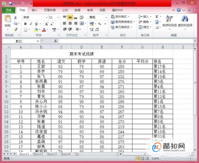Apply the red font color A

pyautogui.click(x=44, y=30)
